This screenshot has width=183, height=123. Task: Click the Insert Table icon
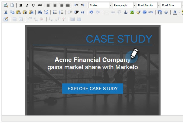click(6, 19)
